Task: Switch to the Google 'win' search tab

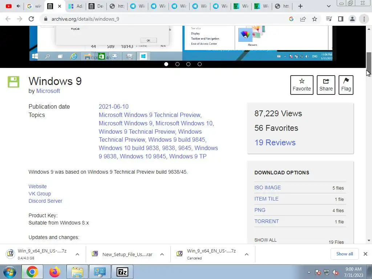Action: click(x=34, y=6)
